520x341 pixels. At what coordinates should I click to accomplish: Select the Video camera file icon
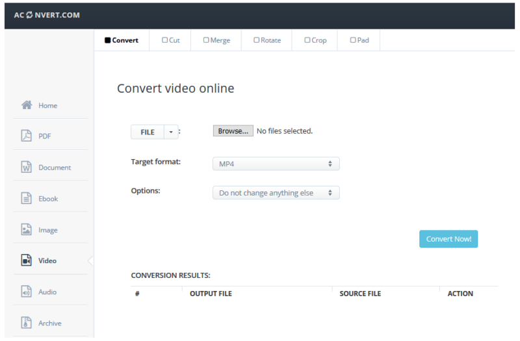point(26,260)
